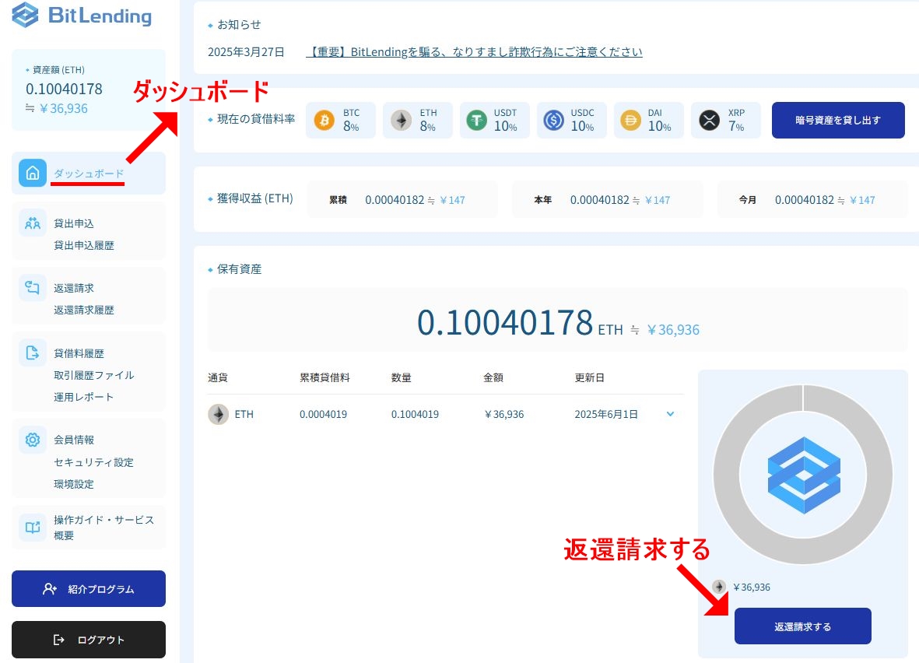Open 運用レポート in sidebar
Image resolution: width=919 pixels, height=663 pixels.
point(84,397)
